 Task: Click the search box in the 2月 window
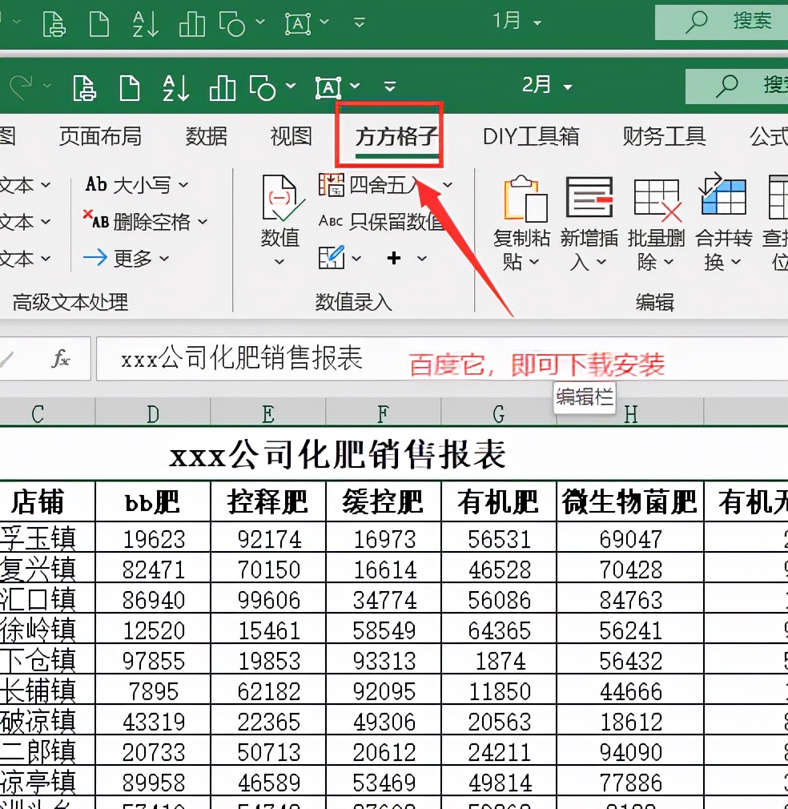(737, 85)
